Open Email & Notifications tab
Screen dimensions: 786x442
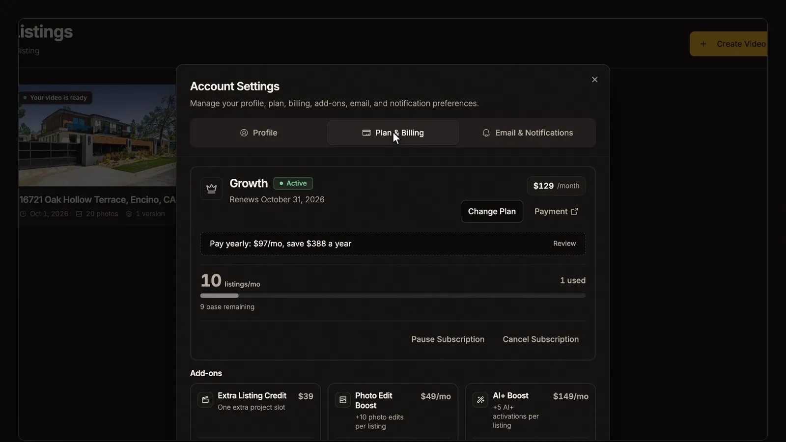(528, 133)
